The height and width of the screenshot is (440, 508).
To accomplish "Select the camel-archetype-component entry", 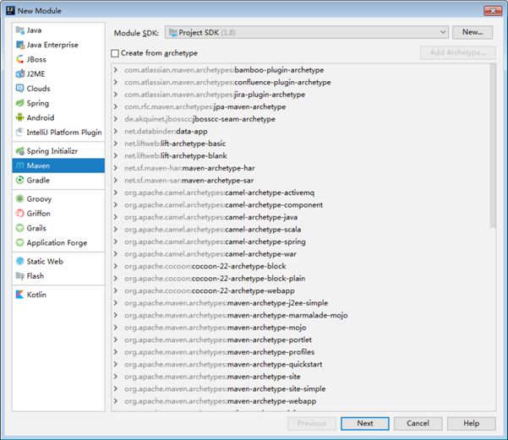I will pyautogui.click(x=223, y=205).
